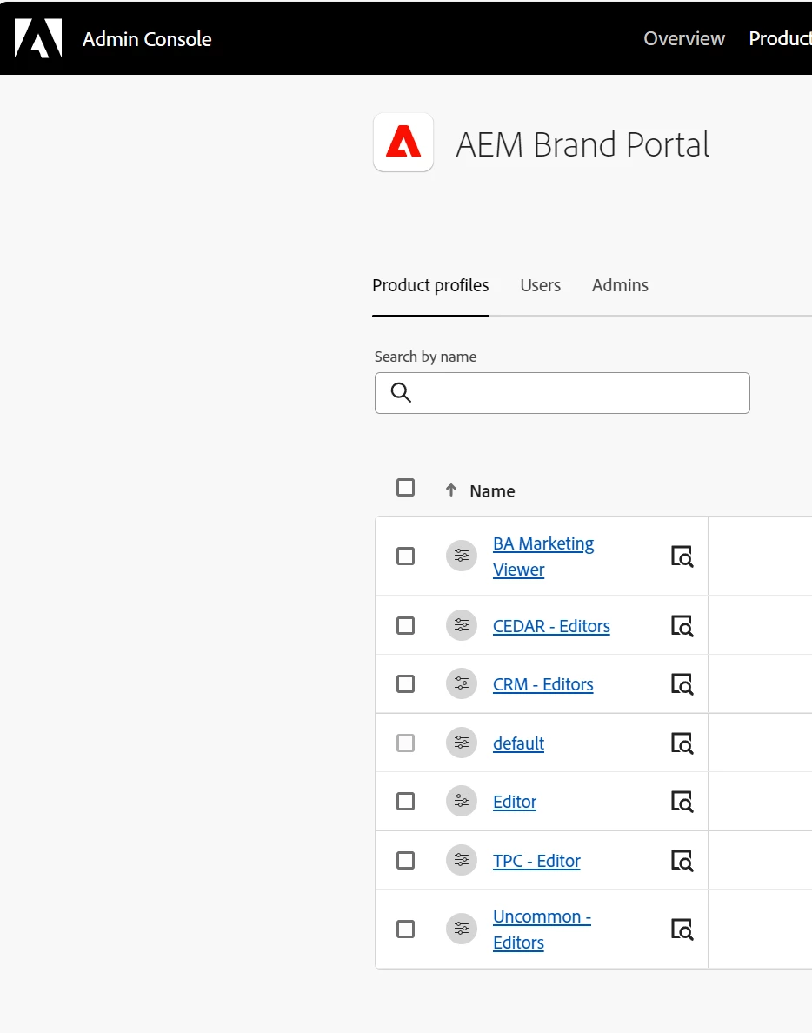The image size is (812, 1033).
Task: Open details preview icon for Uncommon - Editors
Action: point(682,930)
